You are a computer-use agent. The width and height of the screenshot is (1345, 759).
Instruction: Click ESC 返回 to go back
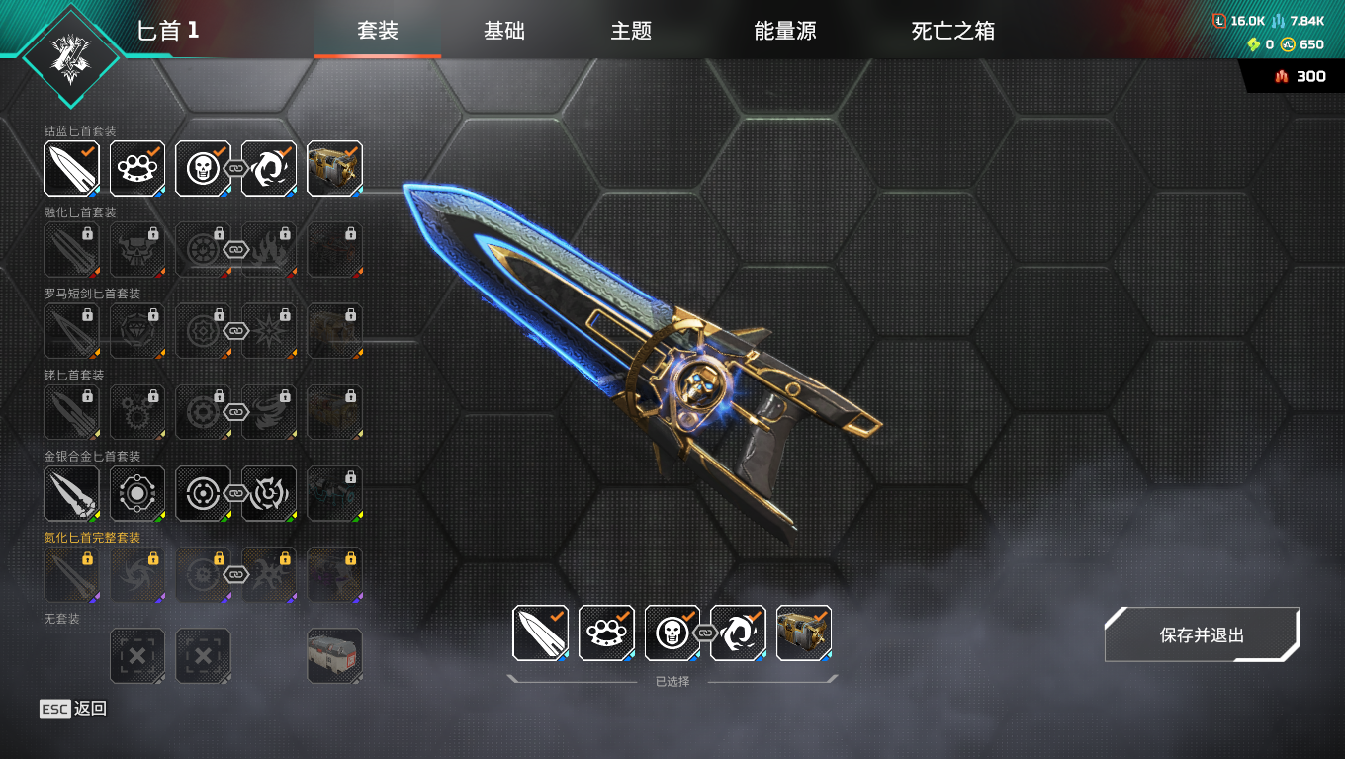73,709
